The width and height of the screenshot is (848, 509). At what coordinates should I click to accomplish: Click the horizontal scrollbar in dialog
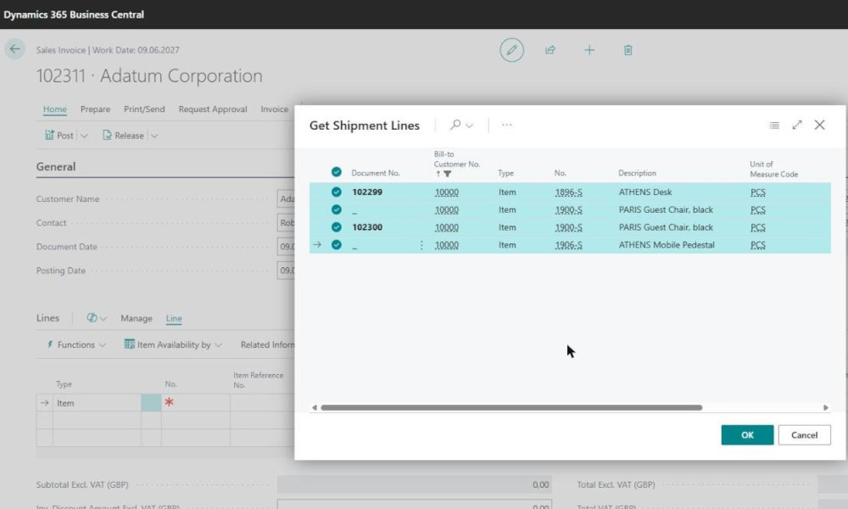pyautogui.click(x=511, y=407)
